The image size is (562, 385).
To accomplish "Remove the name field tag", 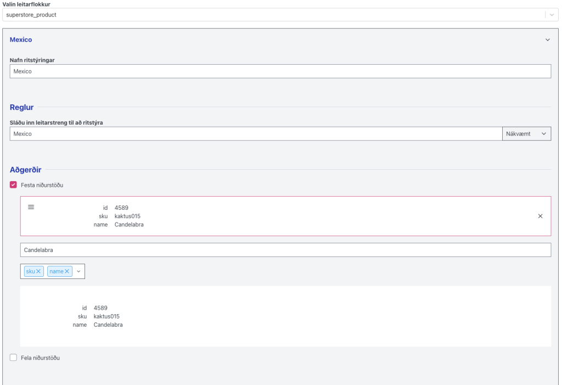I will pos(68,271).
